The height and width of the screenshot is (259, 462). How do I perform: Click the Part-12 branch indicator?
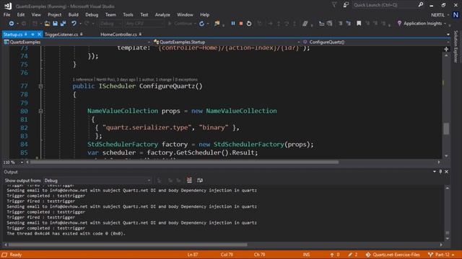[441, 255]
